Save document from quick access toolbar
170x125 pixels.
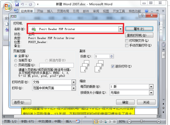[x=17, y=5]
